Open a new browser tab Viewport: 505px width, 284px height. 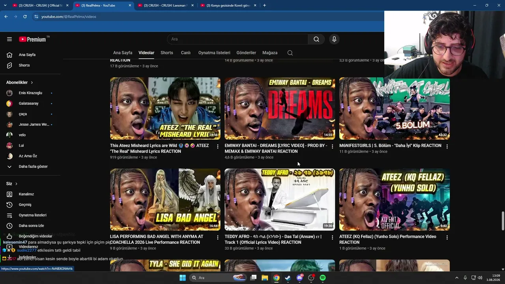(x=264, y=6)
